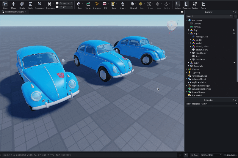Collapse the Workspace tree node

pos(187,20)
